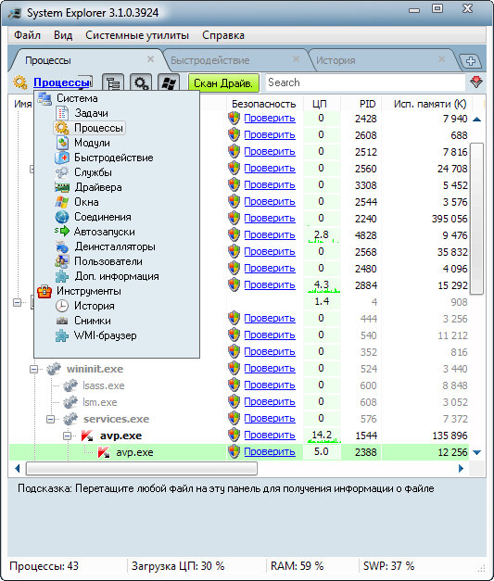Viewport: 494px width, 581px height.
Task: Close the История tab
Action: click(441, 59)
